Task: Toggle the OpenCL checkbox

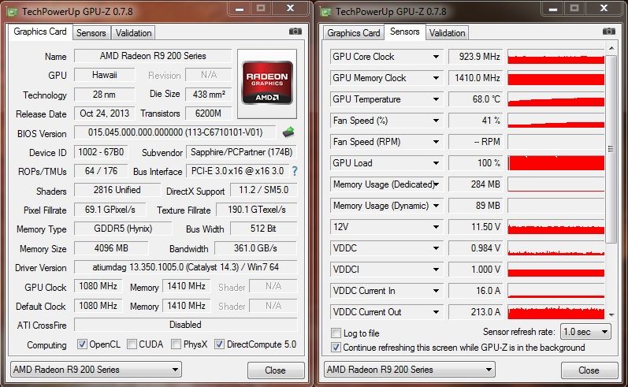Action: coord(83,344)
